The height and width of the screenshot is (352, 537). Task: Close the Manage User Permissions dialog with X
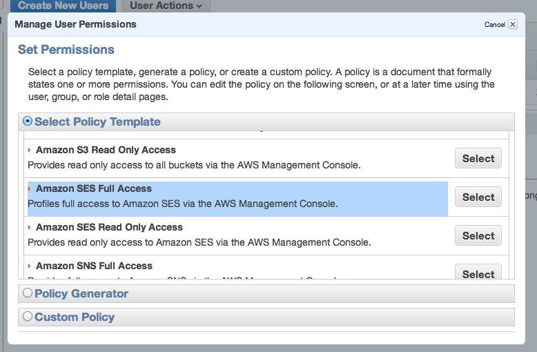512,24
